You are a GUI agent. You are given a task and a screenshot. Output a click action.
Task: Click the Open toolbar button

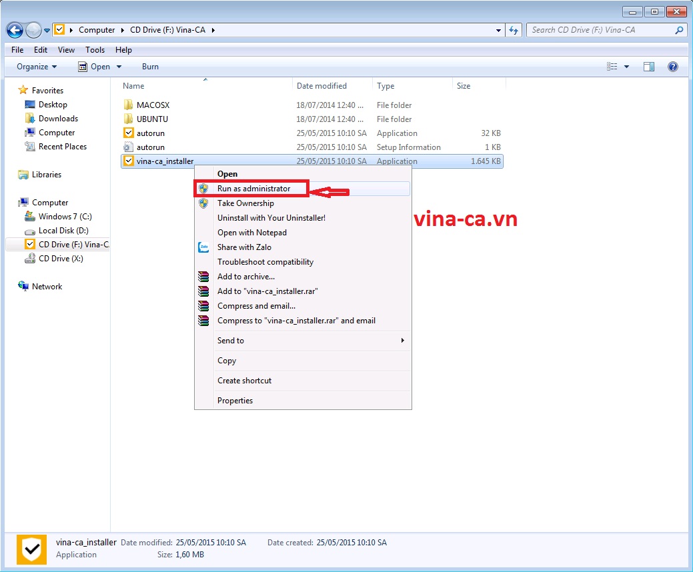click(94, 67)
